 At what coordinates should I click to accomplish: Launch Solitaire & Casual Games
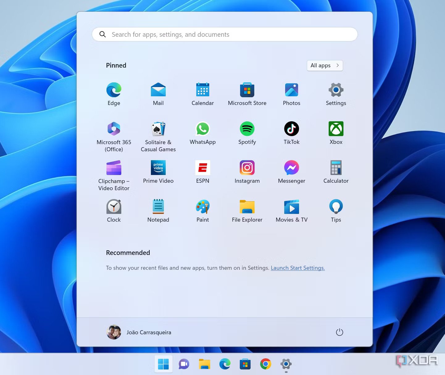click(x=158, y=136)
